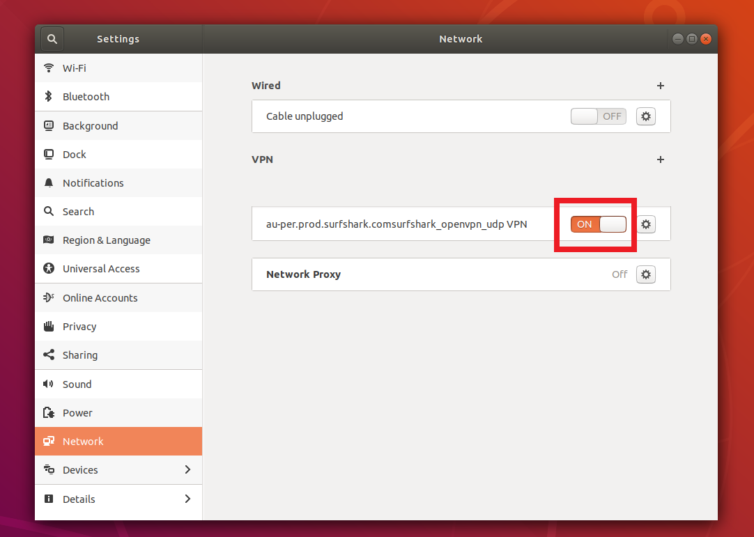Image resolution: width=754 pixels, height=537 pixels.
Task: Open the Wired connection gear settings
Action: point(646,116)
